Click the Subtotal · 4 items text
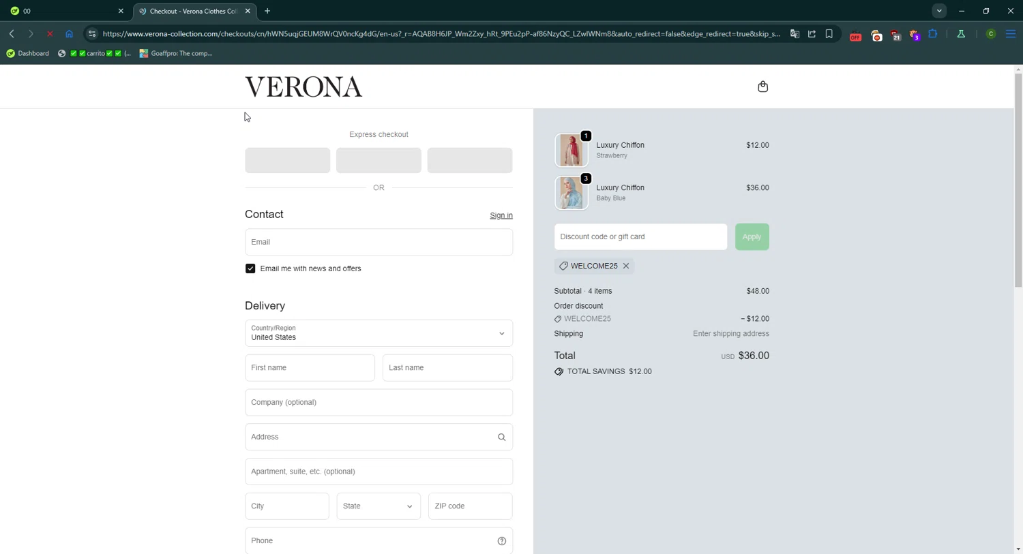Viewport: 1023px width, 554px height. click(583, 291)
